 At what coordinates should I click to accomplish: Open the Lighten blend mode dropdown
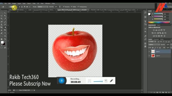pos(154,45)
